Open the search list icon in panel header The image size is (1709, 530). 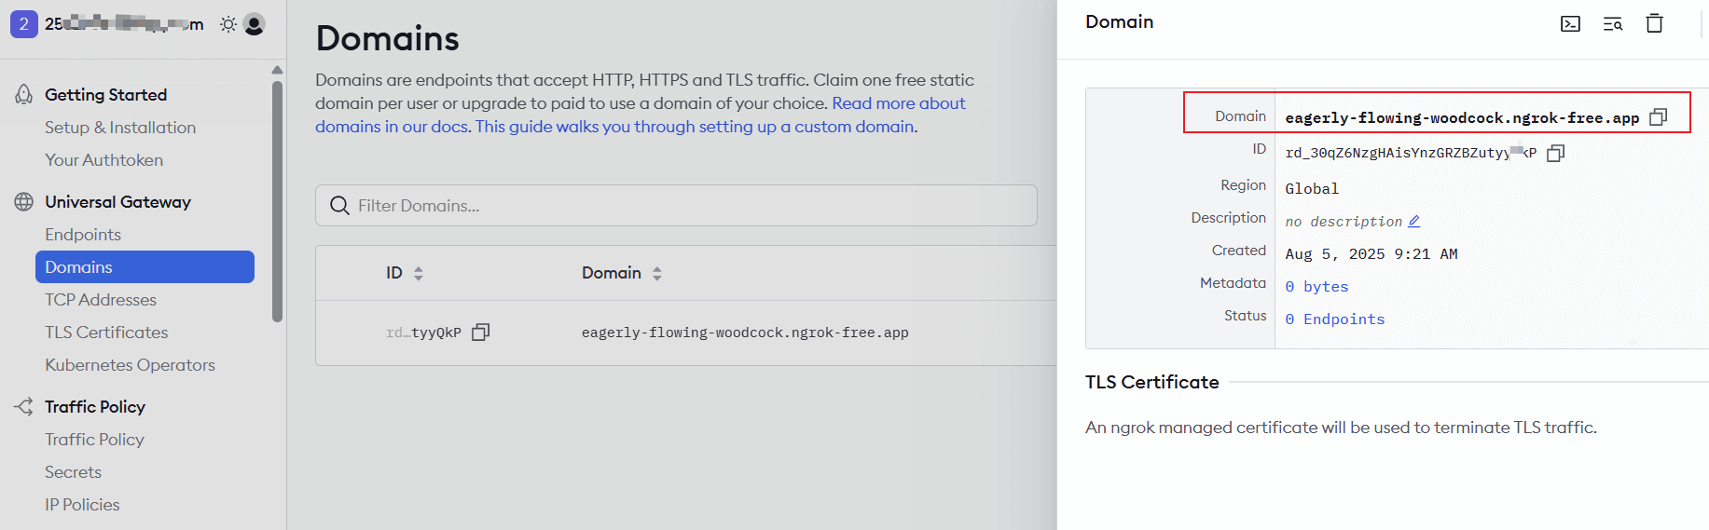(x=1612, y=23)
